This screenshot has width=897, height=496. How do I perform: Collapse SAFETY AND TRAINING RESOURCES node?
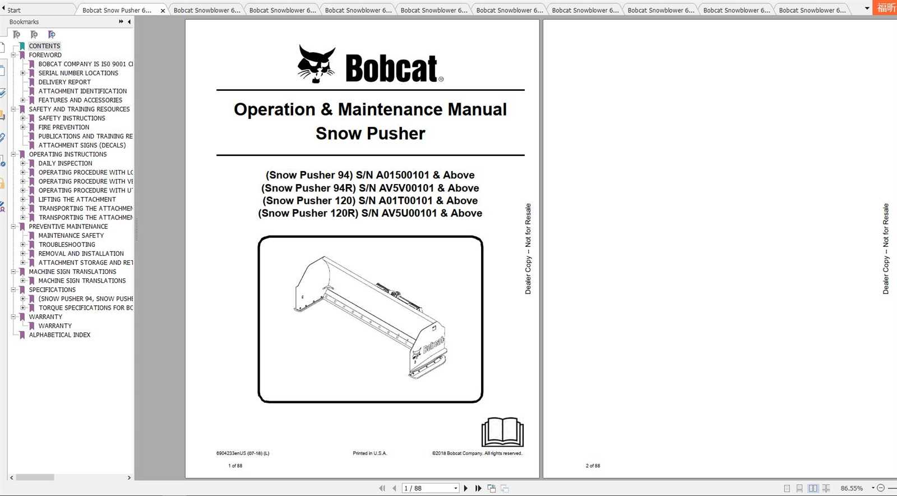pyautogui.click(x=13, y=109)
